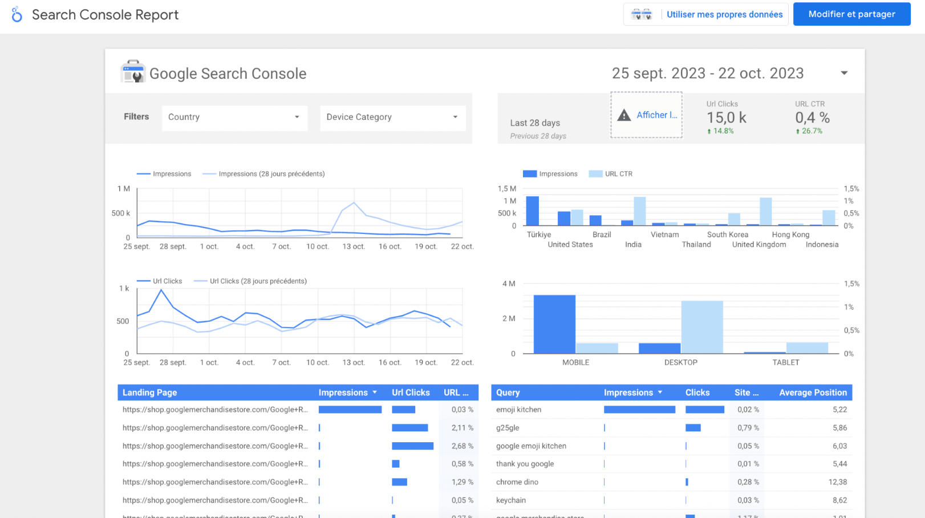
Task: Click the Url Clicks 15,0 k scorecard
Action: [x=726, y=118]
